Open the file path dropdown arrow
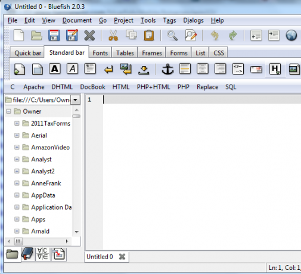Image resolution: width=301 pixels, height=274 pixels. click(76, 99)
